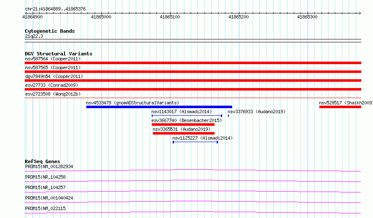This screenshot has height=218, width=373.
Task: Click the magenta line for PRDM15|NM_001040424
Action: (193, 202)
